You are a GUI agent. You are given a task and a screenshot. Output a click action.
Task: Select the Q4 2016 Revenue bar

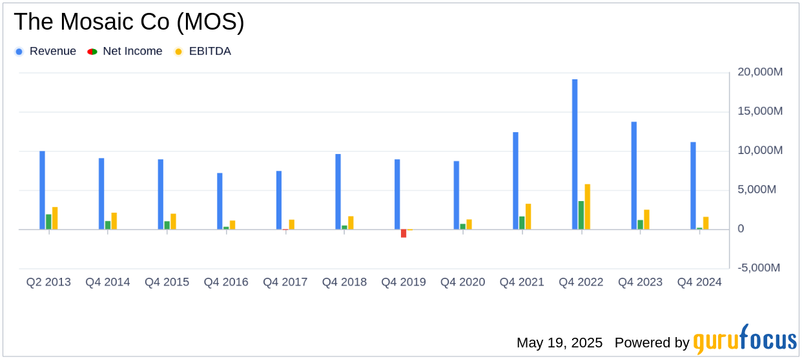click(x=220, y=201)
